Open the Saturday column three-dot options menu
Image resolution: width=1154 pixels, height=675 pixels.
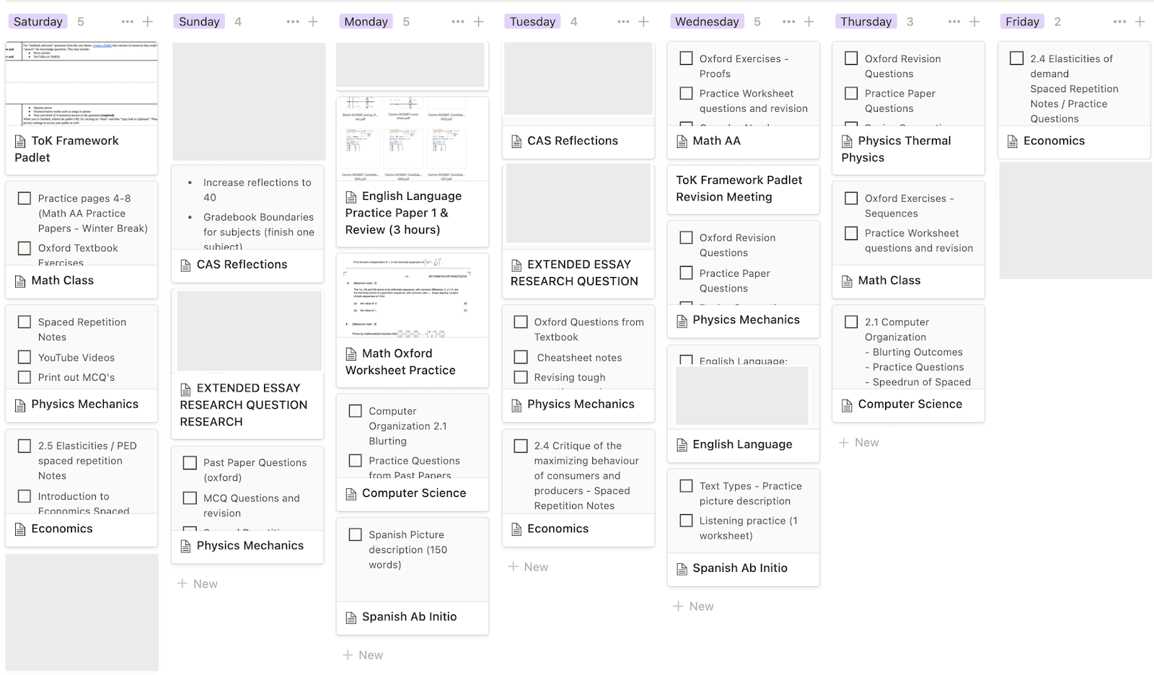click(127, 22)
